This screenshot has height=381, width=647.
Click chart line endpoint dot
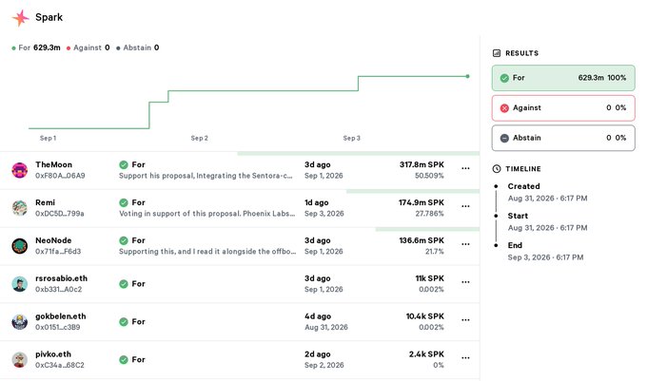(467, 76)
